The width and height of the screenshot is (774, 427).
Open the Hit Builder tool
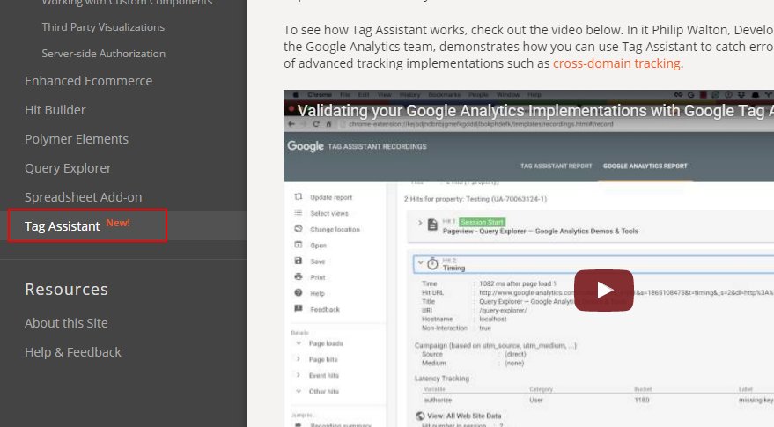[x=55, y=110]
